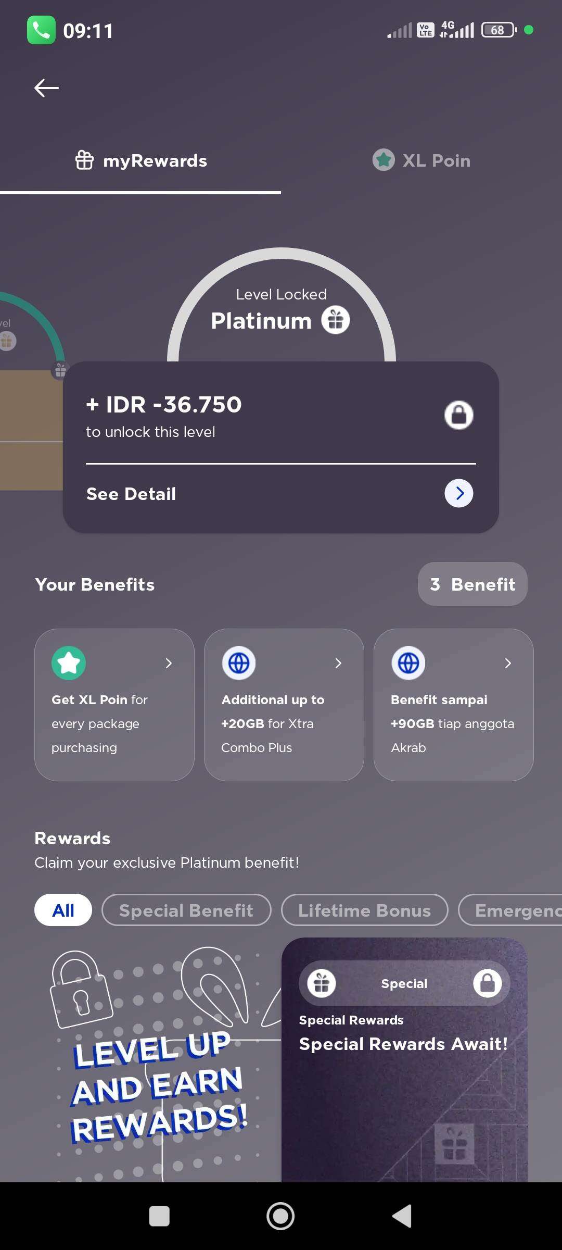562x1250 pixels.
Task: Tap the back arrow icon
Action: point(46,87)
